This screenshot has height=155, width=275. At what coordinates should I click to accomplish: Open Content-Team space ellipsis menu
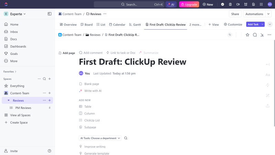(x=44, y=93)
